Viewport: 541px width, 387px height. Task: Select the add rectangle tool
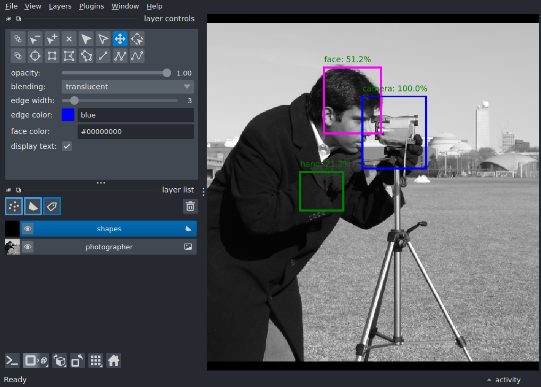[x=52, y=56]
